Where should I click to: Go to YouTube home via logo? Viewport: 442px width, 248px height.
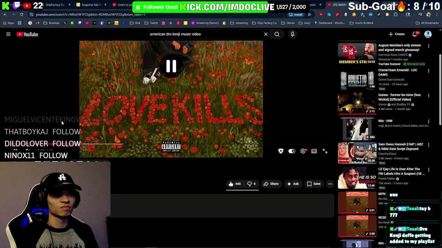[x=27, y=34]
